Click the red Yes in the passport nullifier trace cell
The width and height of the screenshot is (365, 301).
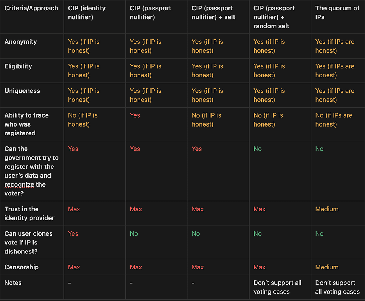coord(135,115)
